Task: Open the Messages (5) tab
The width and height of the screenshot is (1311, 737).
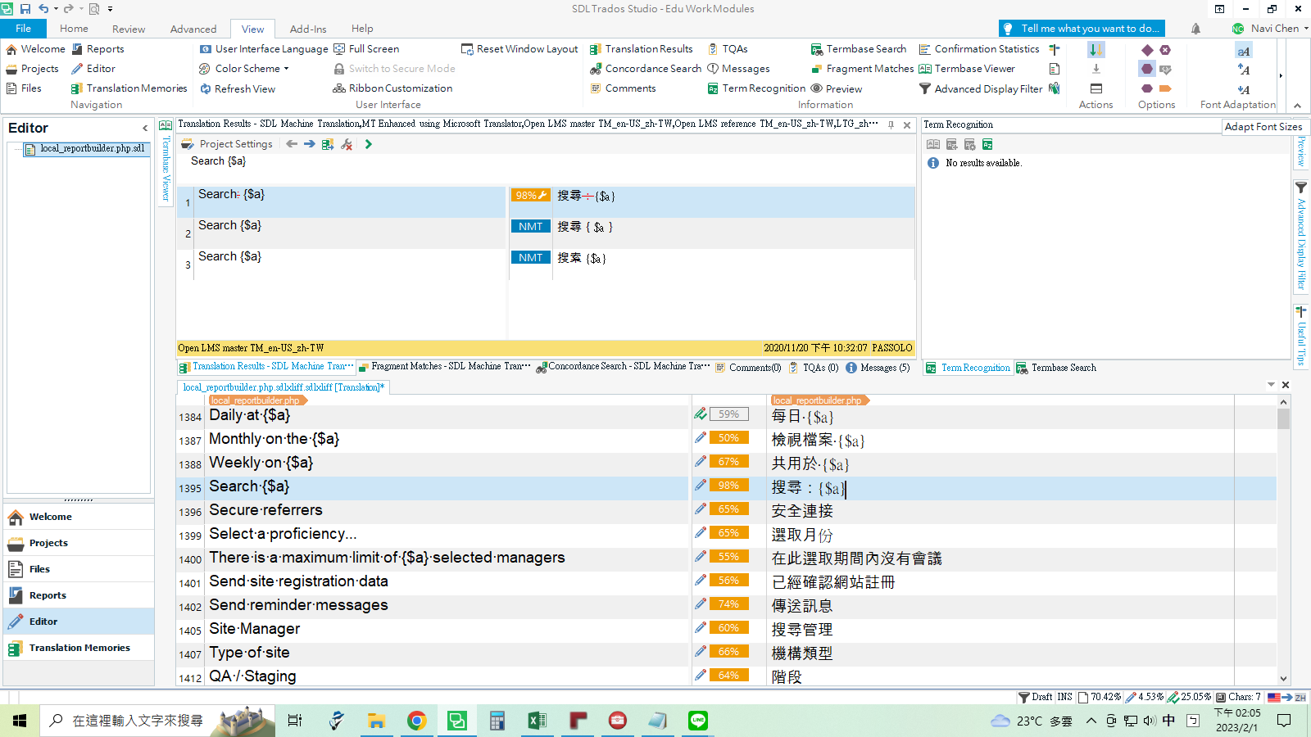Action: click(x=878, y=368)
